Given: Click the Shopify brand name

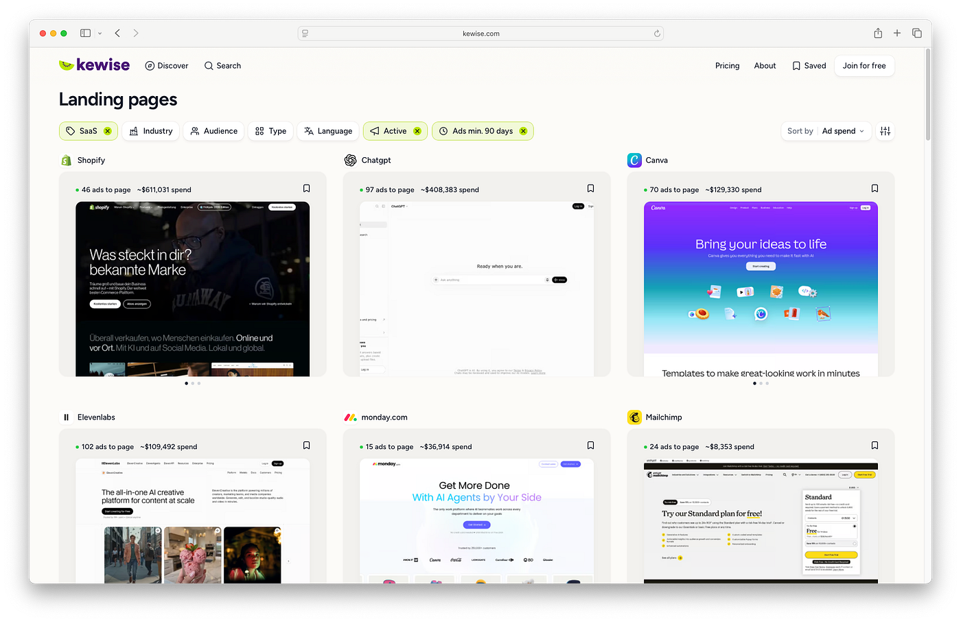Looking at the screenshot, I should point(91,161).
